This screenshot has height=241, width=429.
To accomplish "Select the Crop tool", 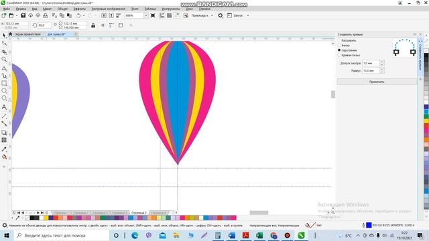I will (4, 52).
